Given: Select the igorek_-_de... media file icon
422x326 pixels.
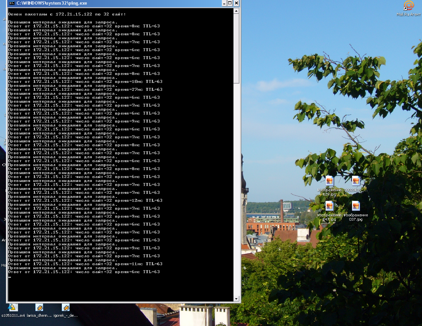Looking at the screenshot, I should click(66, 308).
